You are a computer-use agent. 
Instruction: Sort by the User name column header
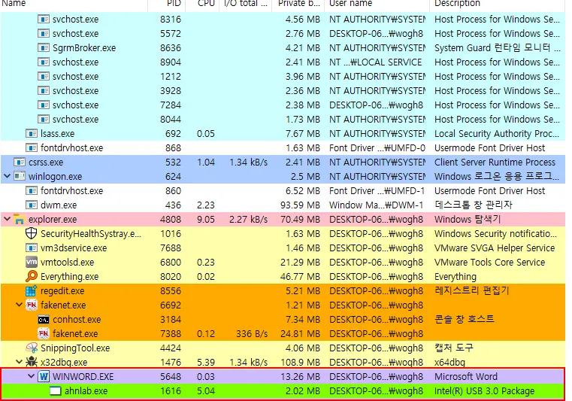click(377, 4)
